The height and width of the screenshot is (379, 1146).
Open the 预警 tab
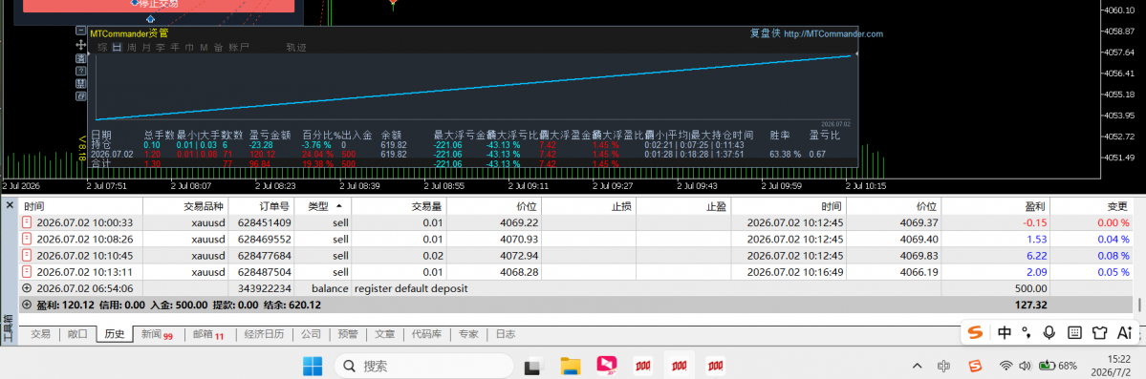[x=348, y=334]
